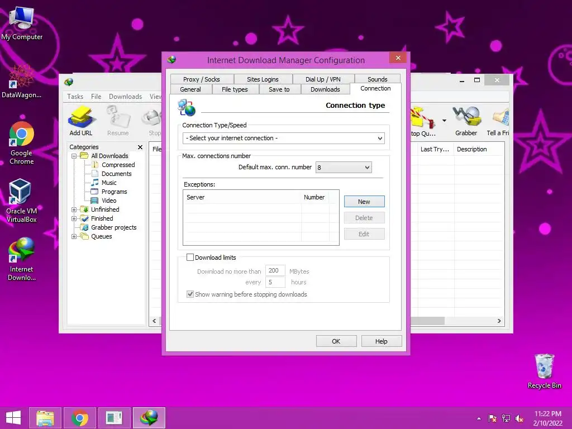Switch to the Sounds tab
The height and width of the screenshot is (429, 572).
[378, 79]
